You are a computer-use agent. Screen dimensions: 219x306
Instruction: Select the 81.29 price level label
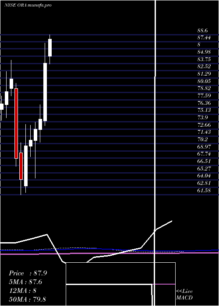pyautogui.click(x=204, y=74)
